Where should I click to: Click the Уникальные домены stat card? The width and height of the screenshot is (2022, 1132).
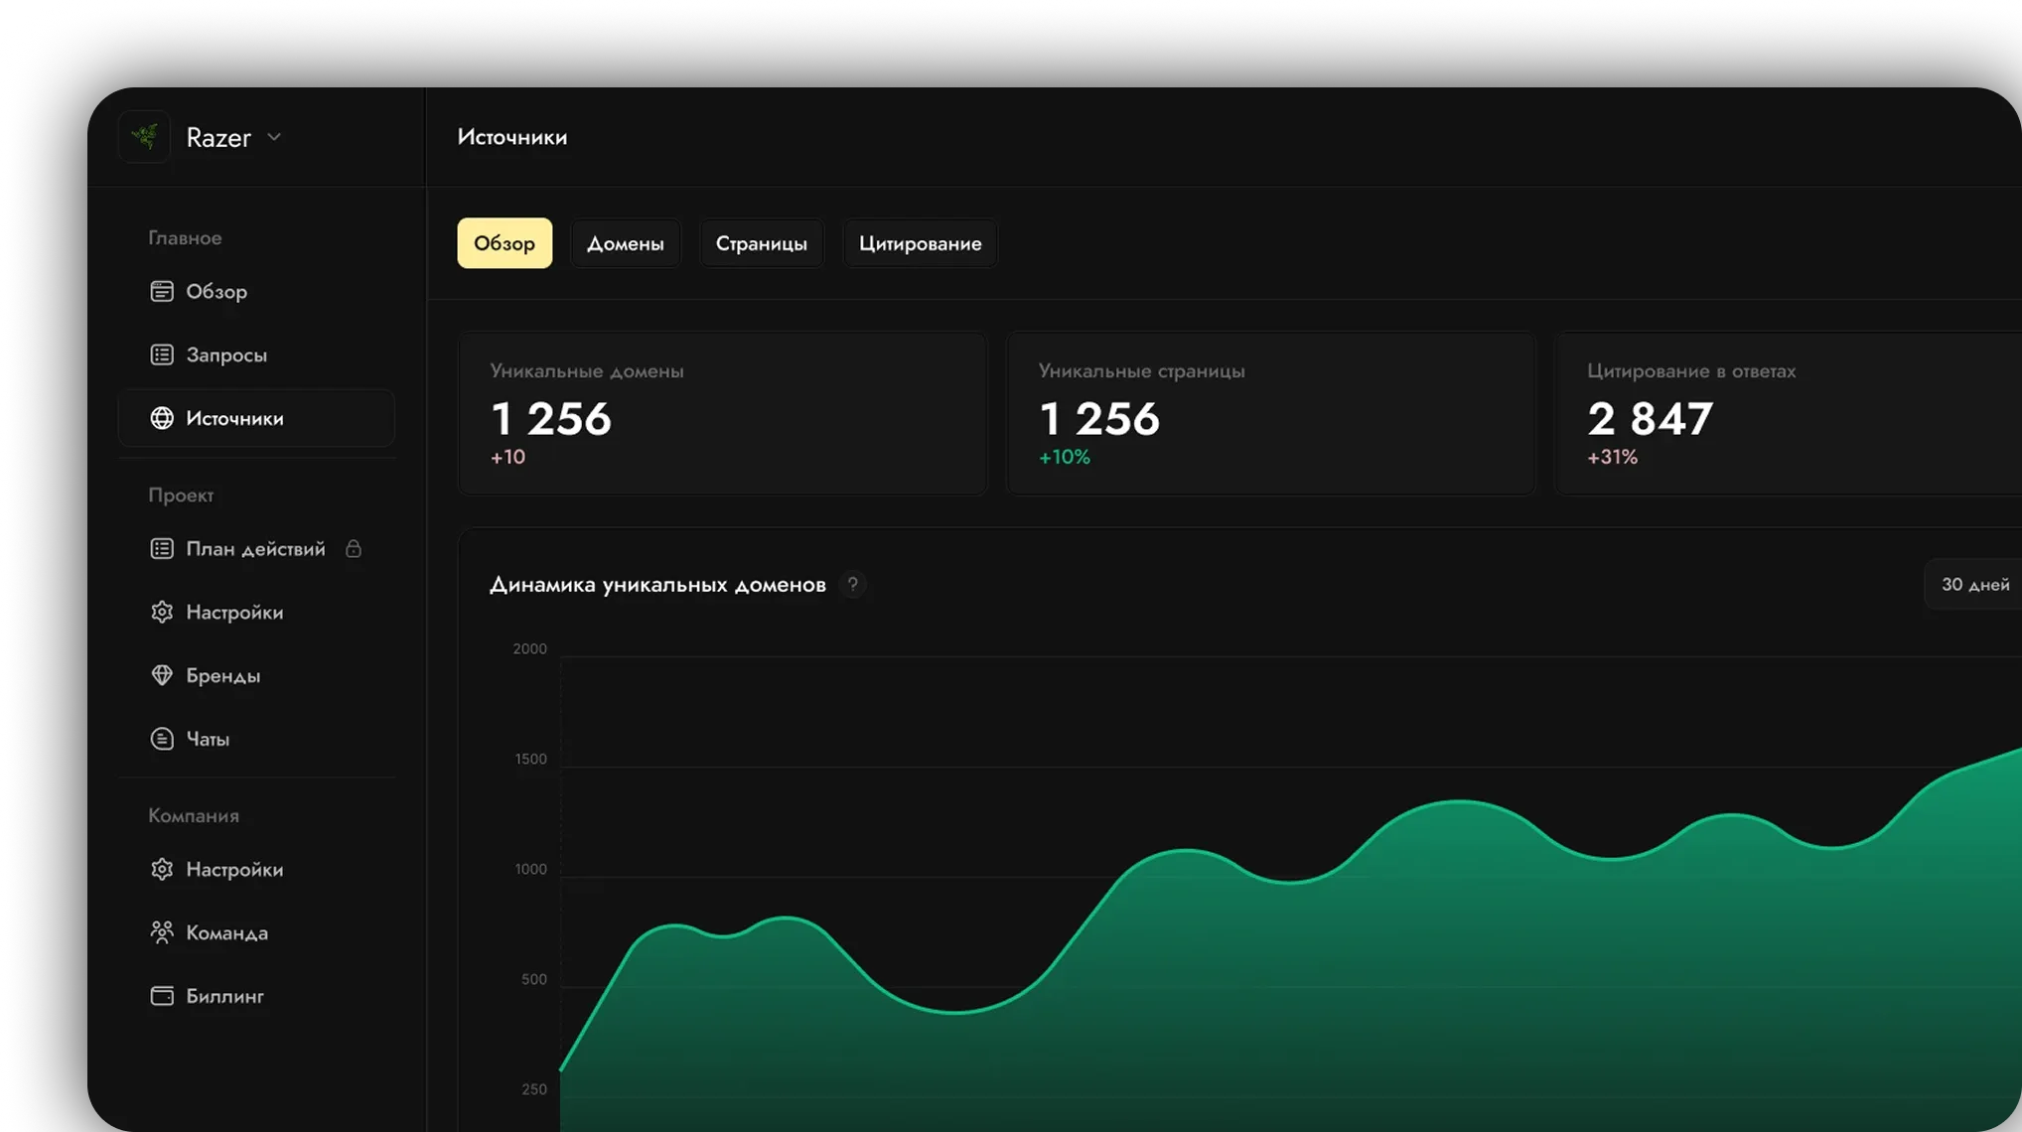pyautogui.click(x=723, y=413)
